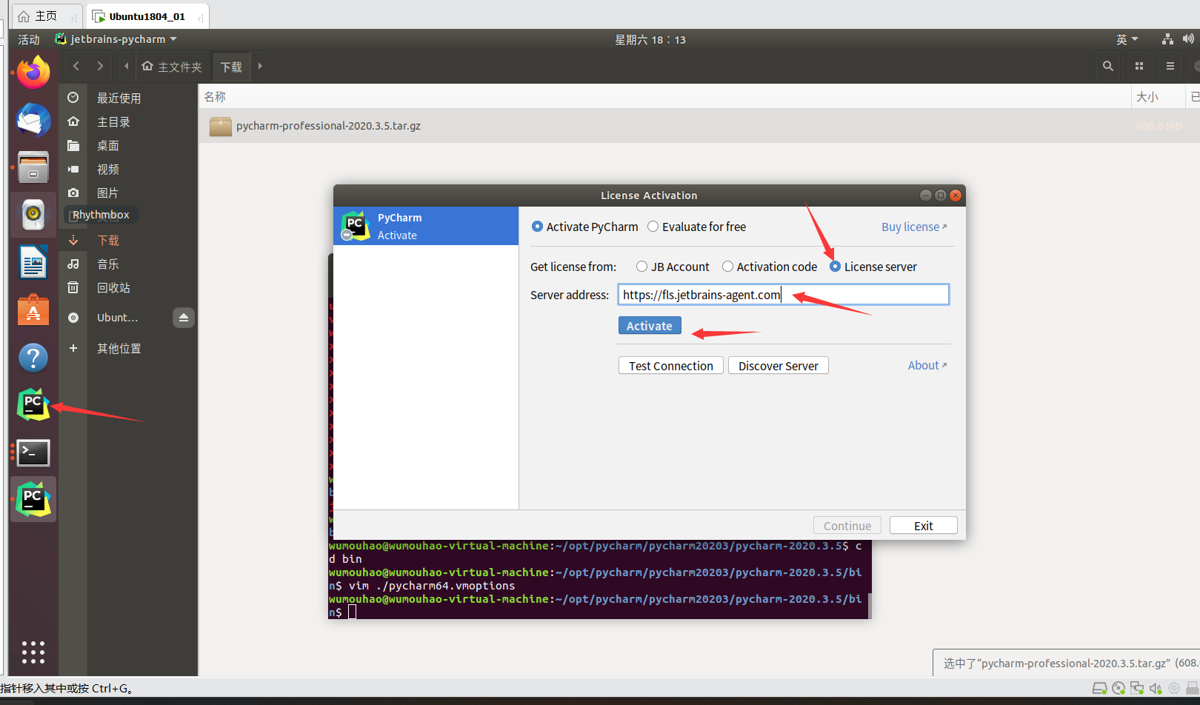The width and height of the screenshot is (1200, 705).
Task: Click the Activate button
Action: pyautogui.click(x=650, y=326)
